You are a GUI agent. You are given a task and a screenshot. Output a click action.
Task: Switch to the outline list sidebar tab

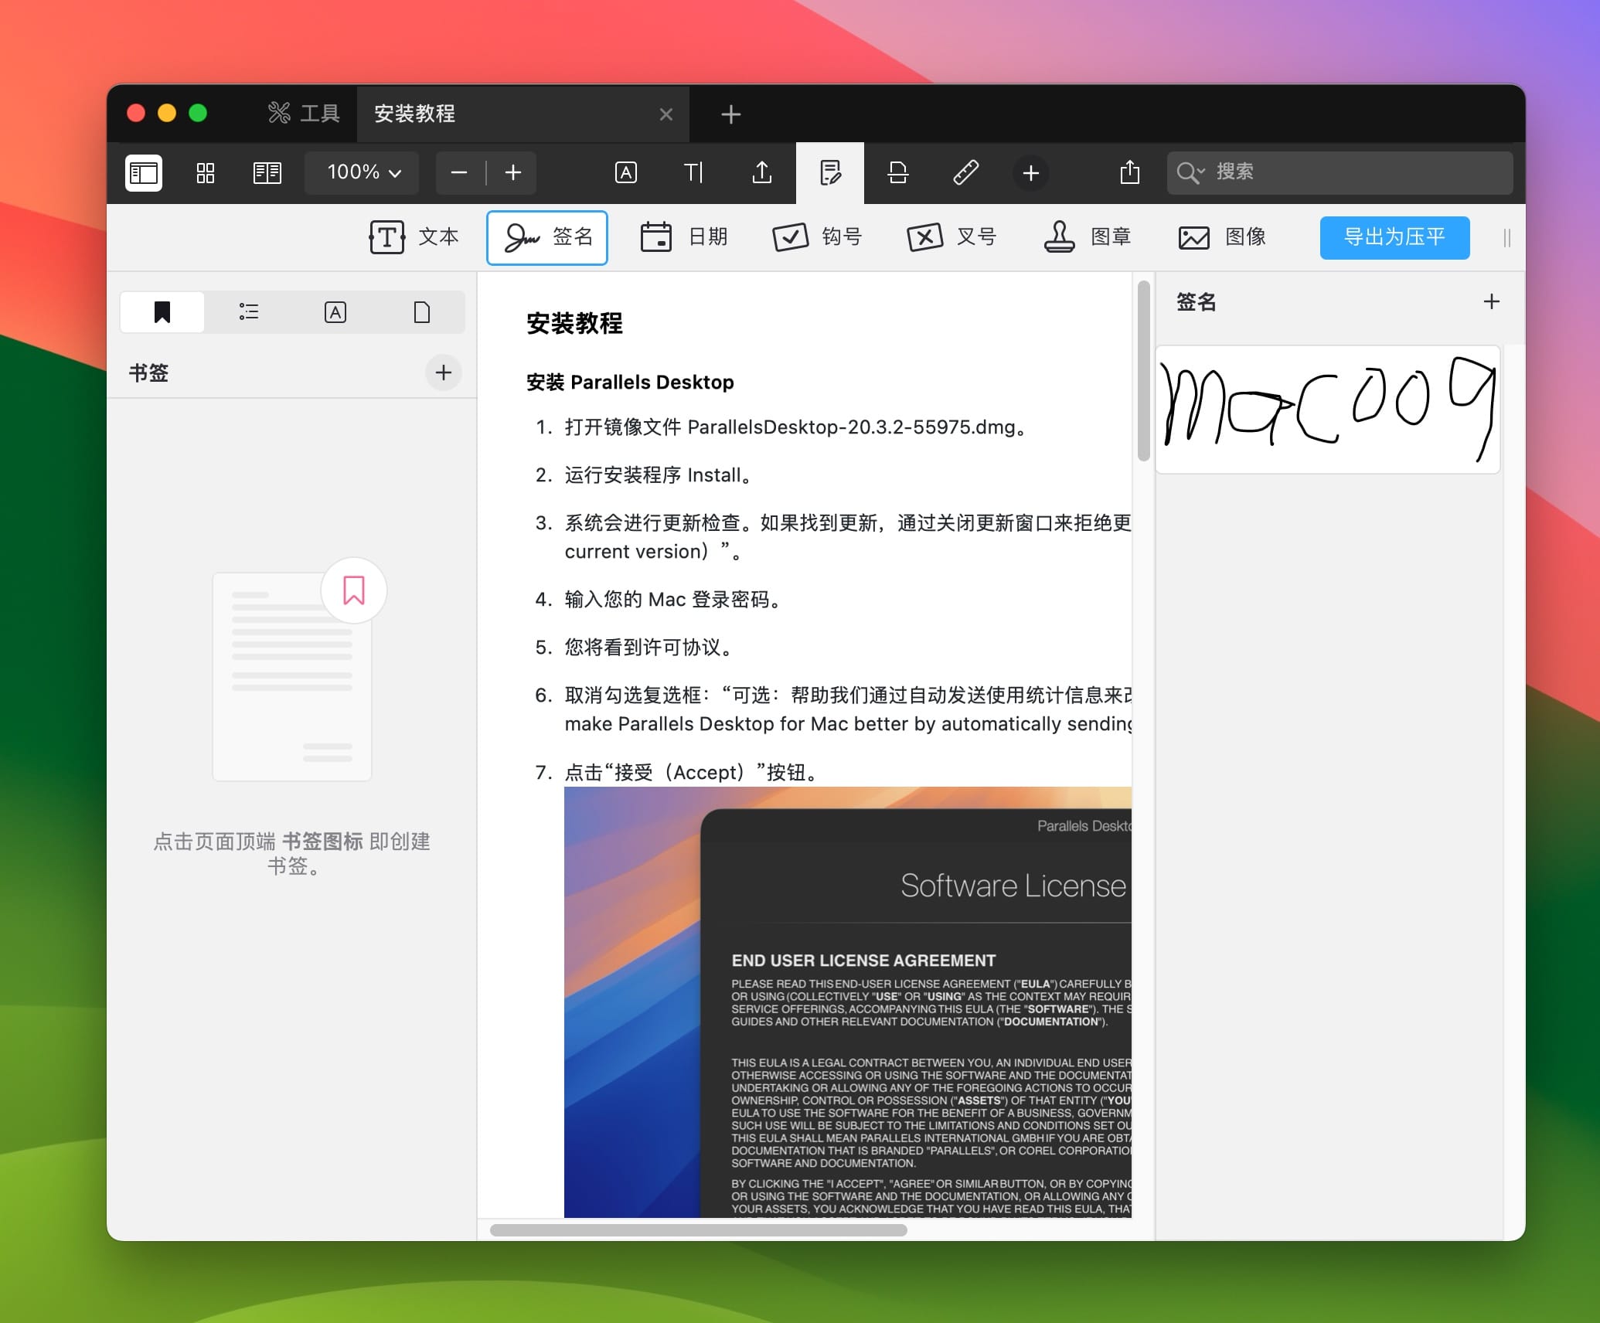point(249,312)
